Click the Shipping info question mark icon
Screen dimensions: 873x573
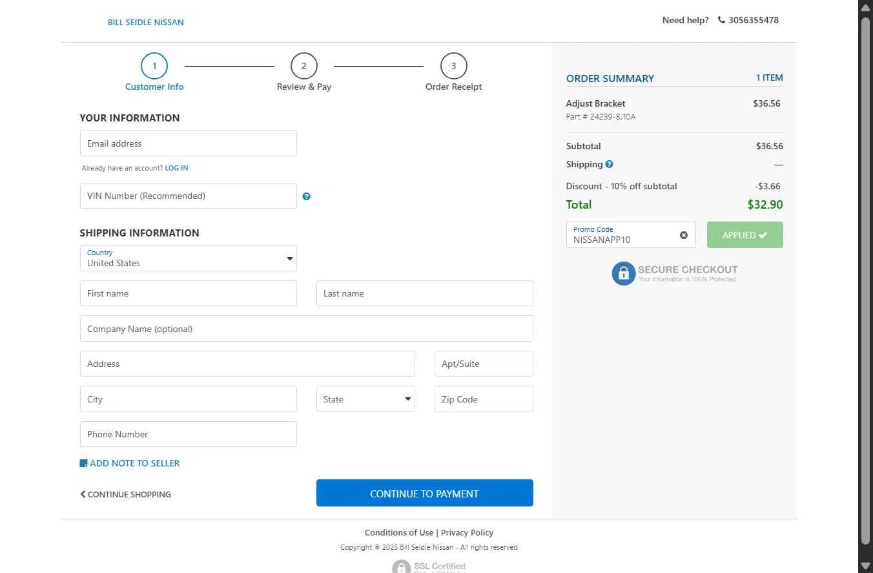coord(609,164)
